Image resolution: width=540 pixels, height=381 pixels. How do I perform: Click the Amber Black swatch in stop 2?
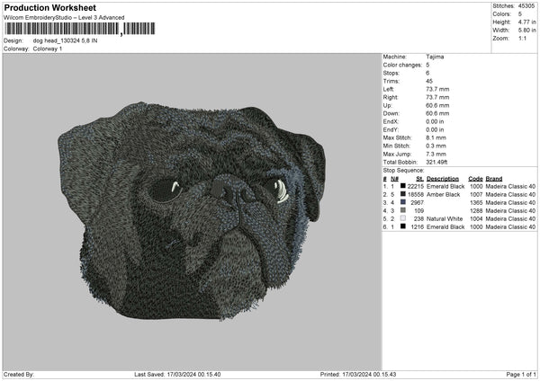pyautogui.click(x=403, y=194)
